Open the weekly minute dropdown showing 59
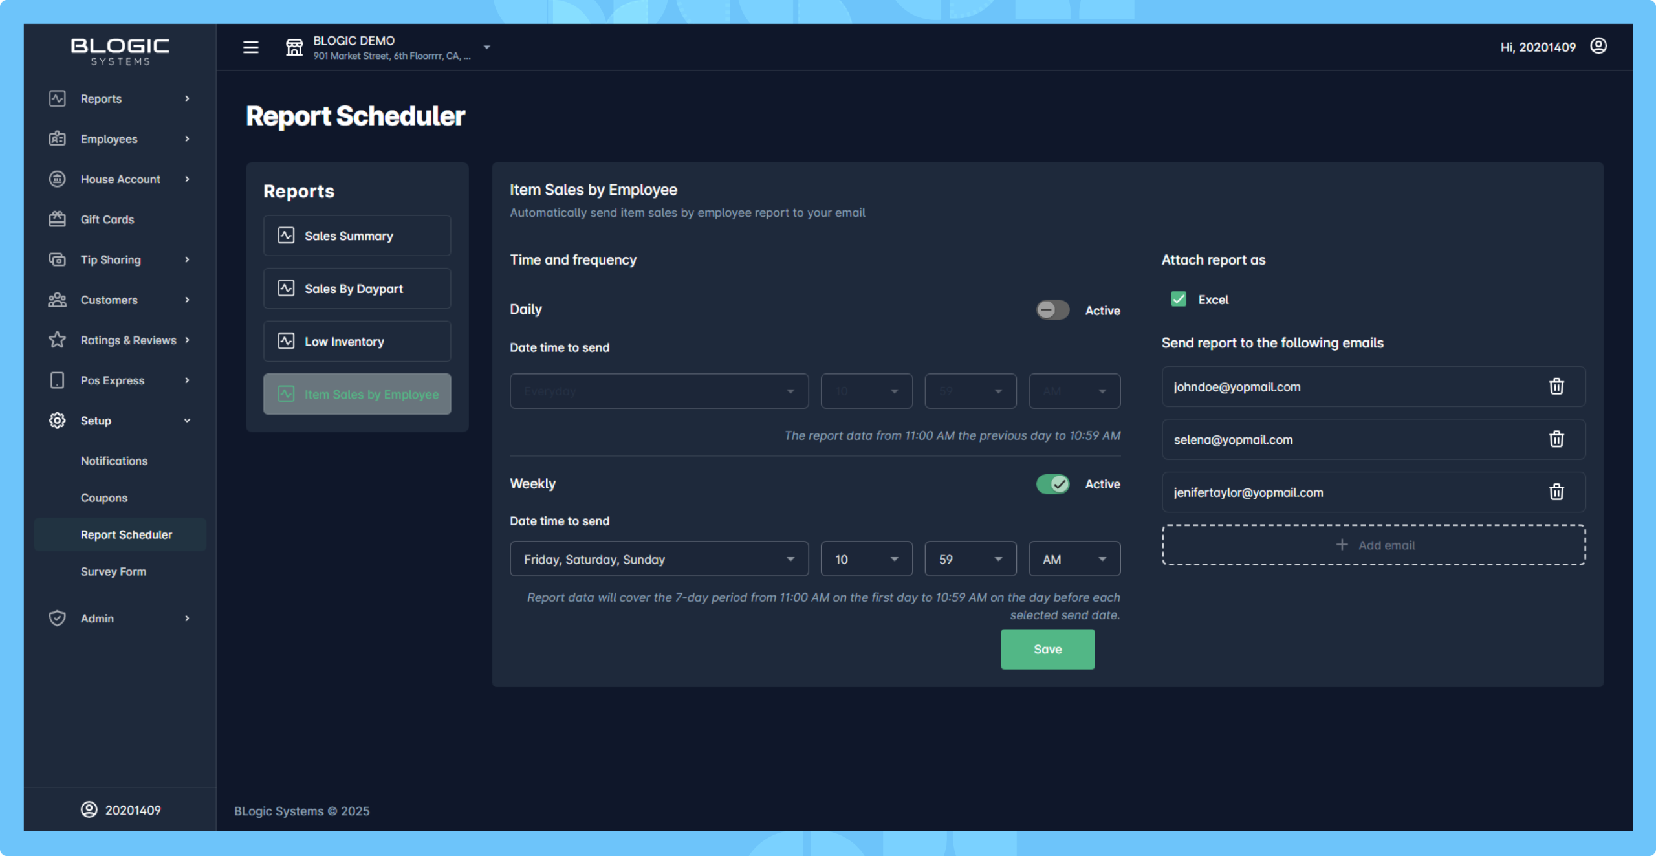Screen dimensions: 1656x856 point(970,559)
